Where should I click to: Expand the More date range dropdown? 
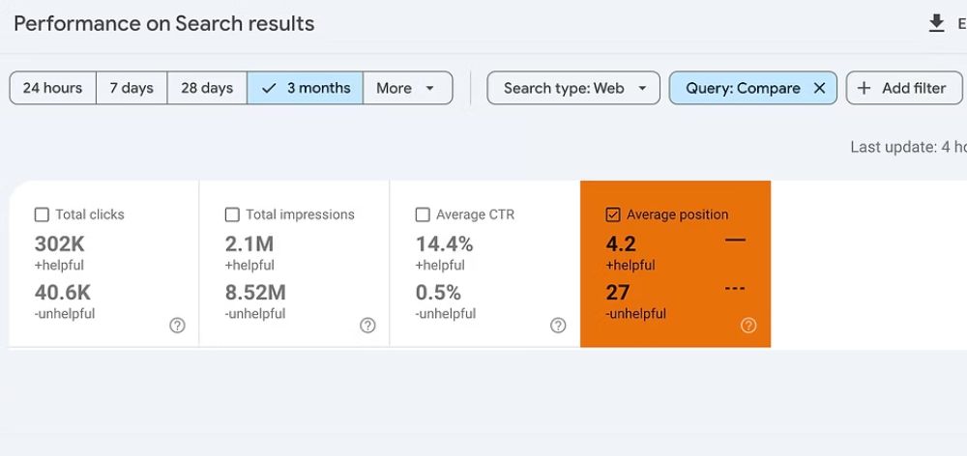point(408,88)
